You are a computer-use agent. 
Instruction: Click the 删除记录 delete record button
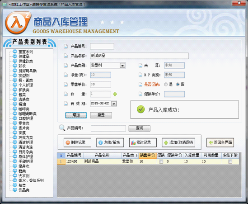(77, 142)
